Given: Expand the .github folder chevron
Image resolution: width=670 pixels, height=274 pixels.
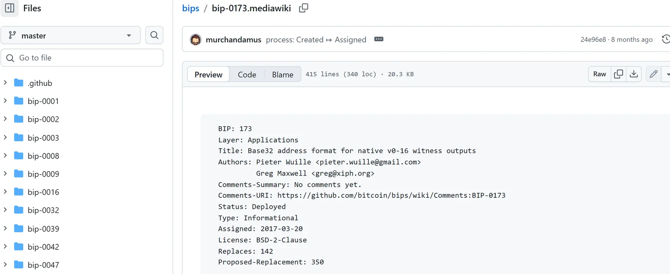Looking at the screenshot, I should (x=5, y=83).
